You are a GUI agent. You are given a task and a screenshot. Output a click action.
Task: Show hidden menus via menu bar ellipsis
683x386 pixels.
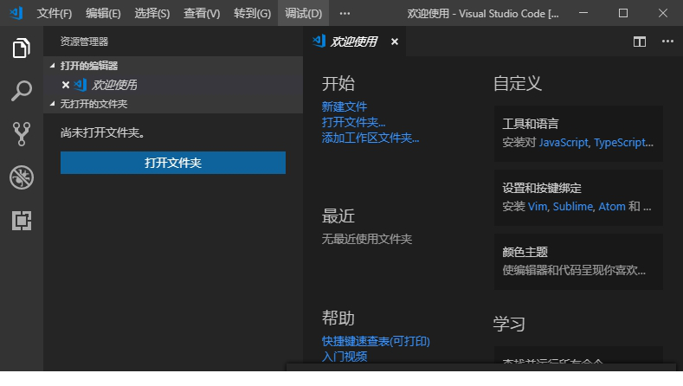point(345,14)
